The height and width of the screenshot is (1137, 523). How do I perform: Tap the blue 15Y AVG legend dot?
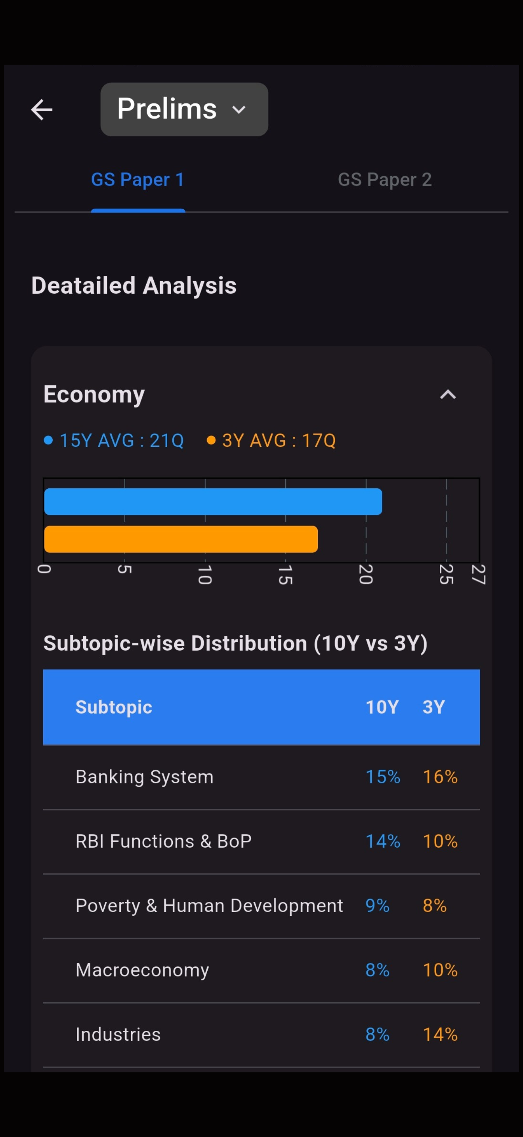point(48,440)
